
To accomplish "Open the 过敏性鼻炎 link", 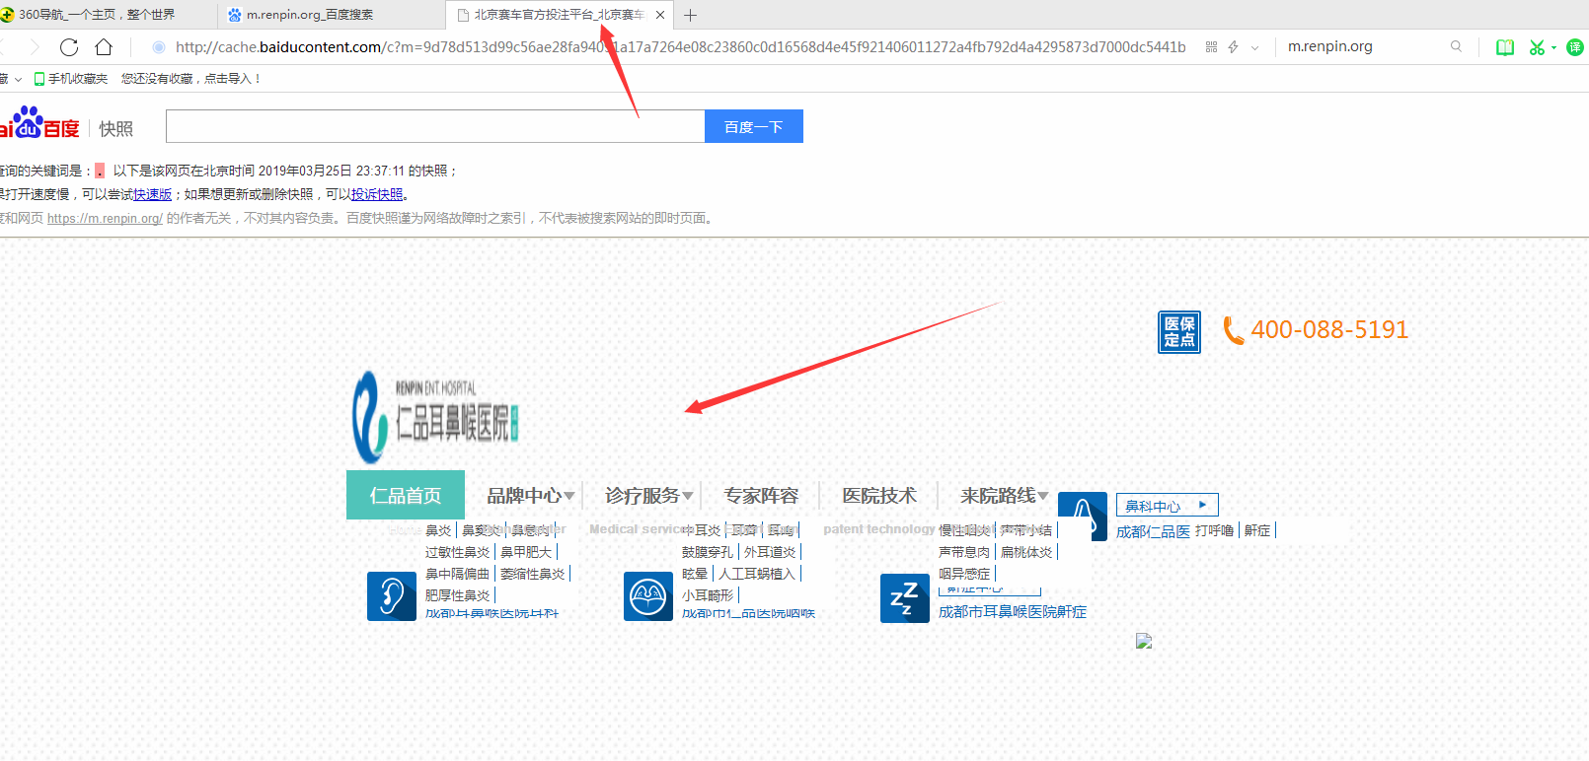I will point(458,552).
